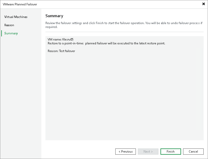
Task: Open the Reason step in sidebar
Action: coord(9,25)
